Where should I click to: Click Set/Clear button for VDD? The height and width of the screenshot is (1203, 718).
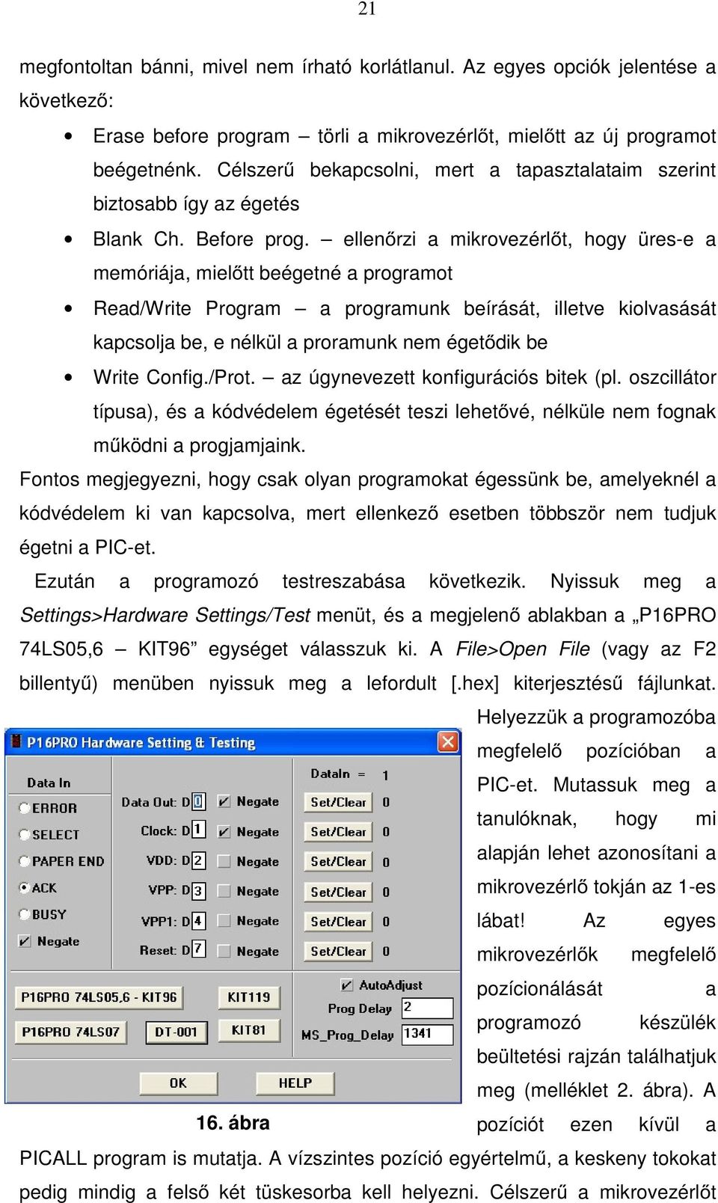338,862
